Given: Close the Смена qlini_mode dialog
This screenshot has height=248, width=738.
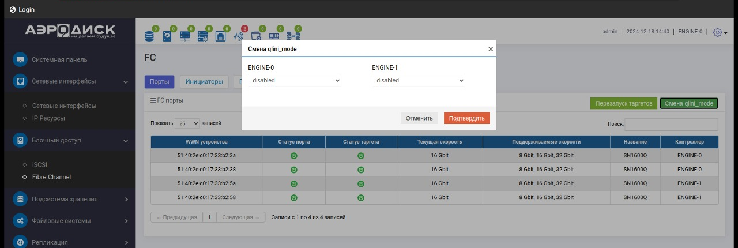Looking at the screenshot, I should click(x=491, y=50).
